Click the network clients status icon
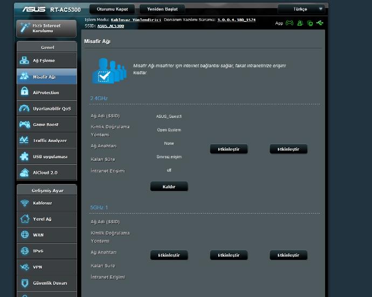 click(x=310, y=23)
